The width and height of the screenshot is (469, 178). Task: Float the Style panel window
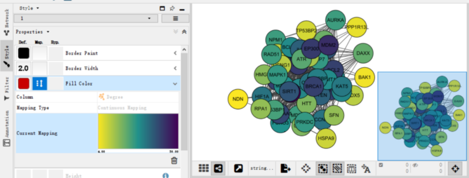pos(162,9)
